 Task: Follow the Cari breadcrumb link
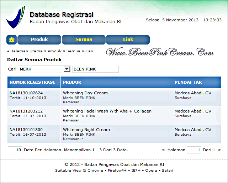click(89, 51)
